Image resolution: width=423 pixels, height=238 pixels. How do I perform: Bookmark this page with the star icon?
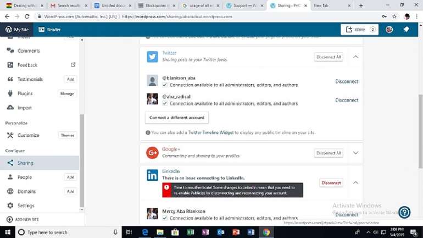394,16
